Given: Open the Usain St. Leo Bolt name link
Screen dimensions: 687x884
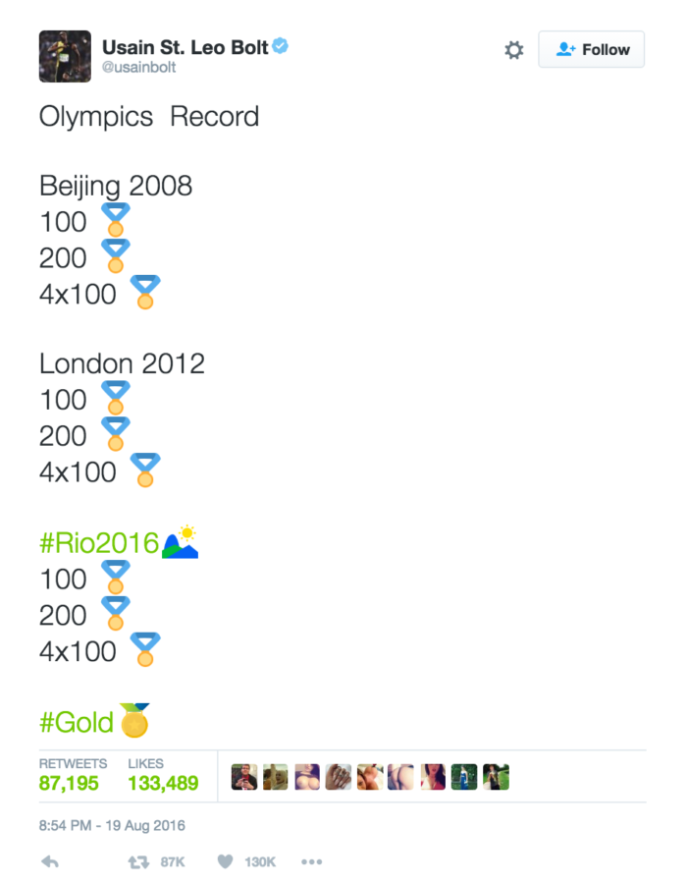Looking at the screenshot, I should click(185, 47).
